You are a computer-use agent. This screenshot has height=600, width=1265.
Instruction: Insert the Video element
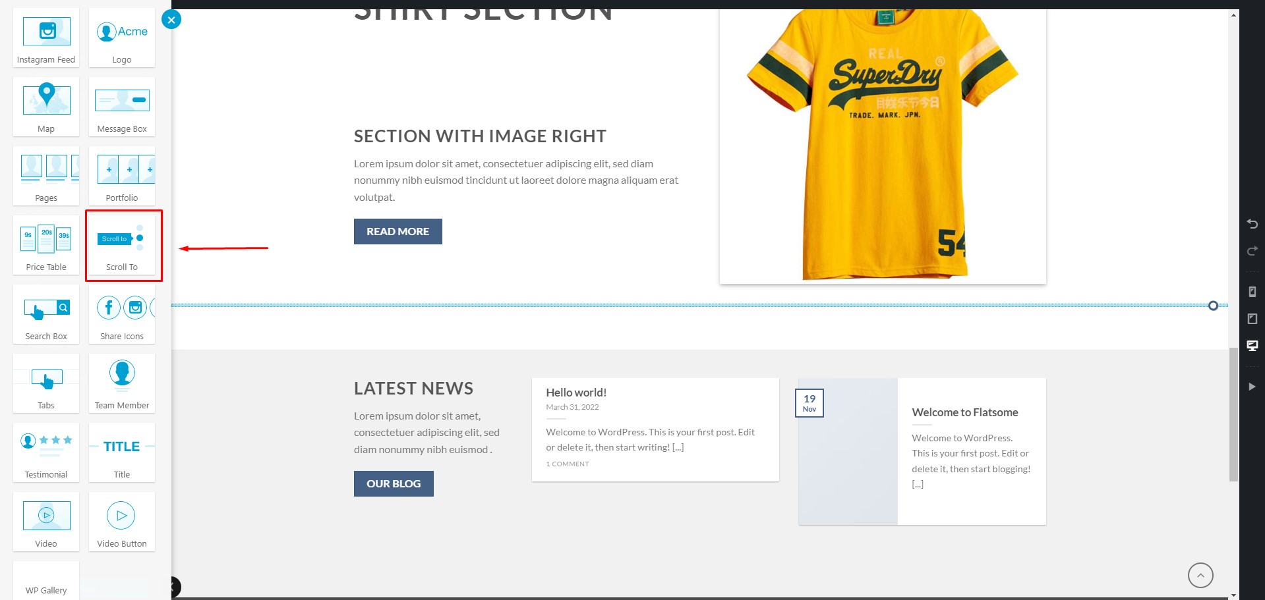46,522
